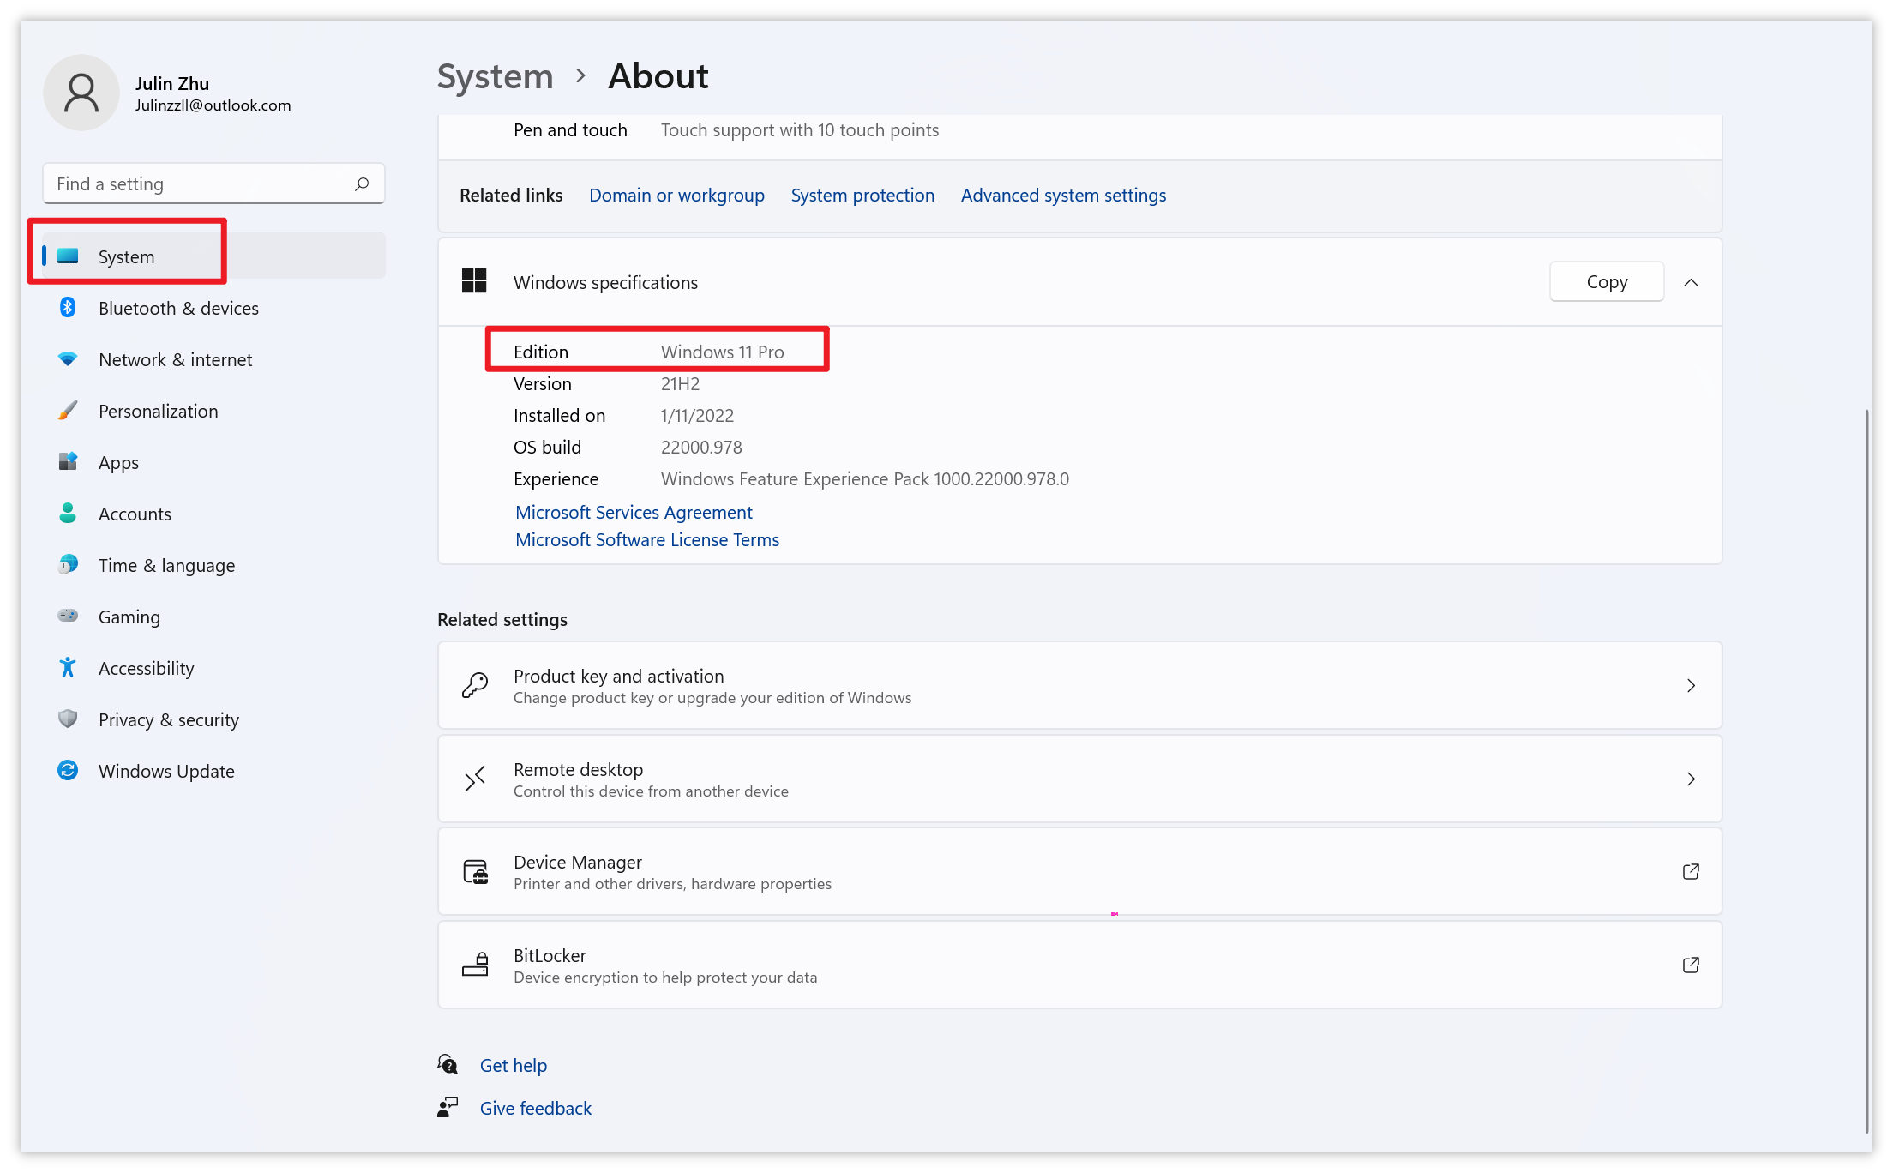Copy the Windows specifications
This screenshot has width=1893, height=1173.
[x=1607, y=282]
